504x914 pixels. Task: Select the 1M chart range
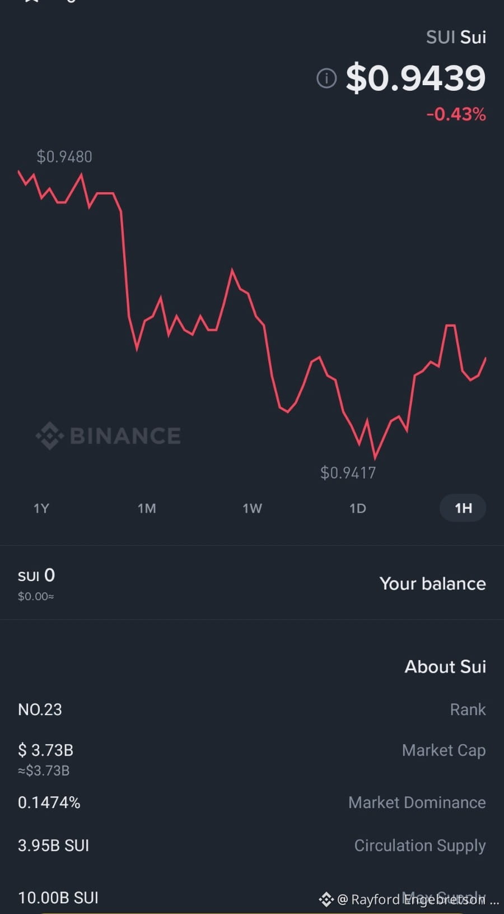coord(147,508)
